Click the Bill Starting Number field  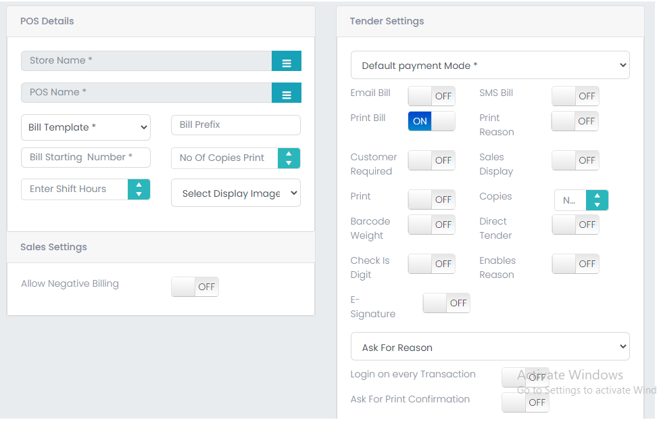[x=86, y=158]
